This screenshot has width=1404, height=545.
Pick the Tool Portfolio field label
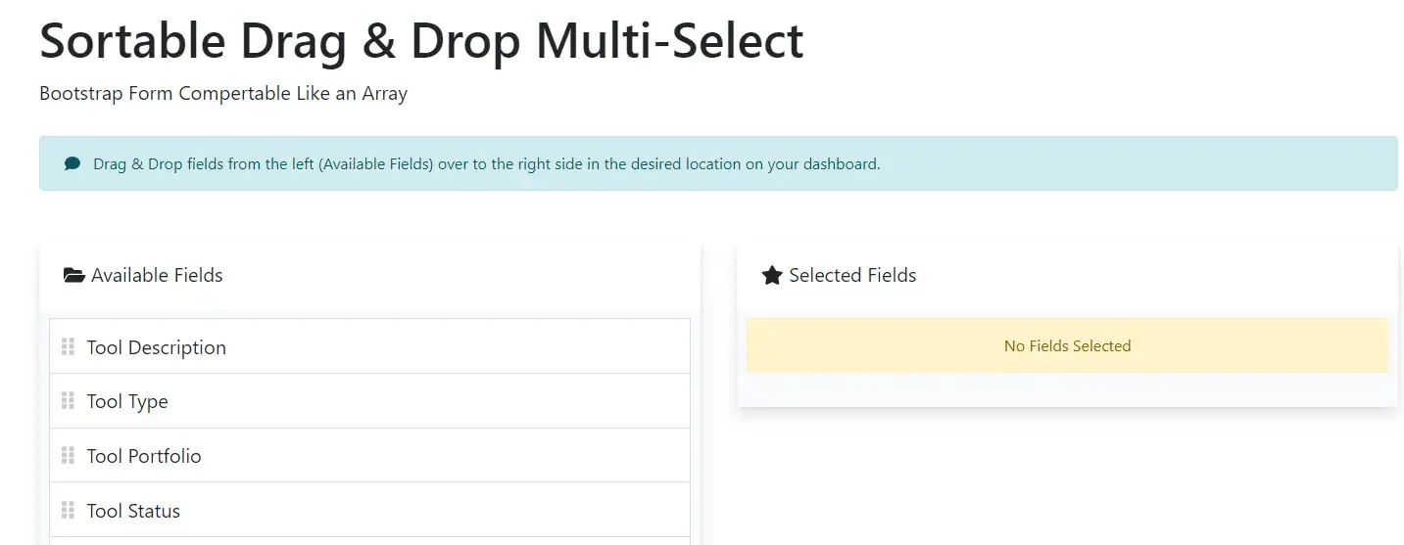[x=144, y=456]
